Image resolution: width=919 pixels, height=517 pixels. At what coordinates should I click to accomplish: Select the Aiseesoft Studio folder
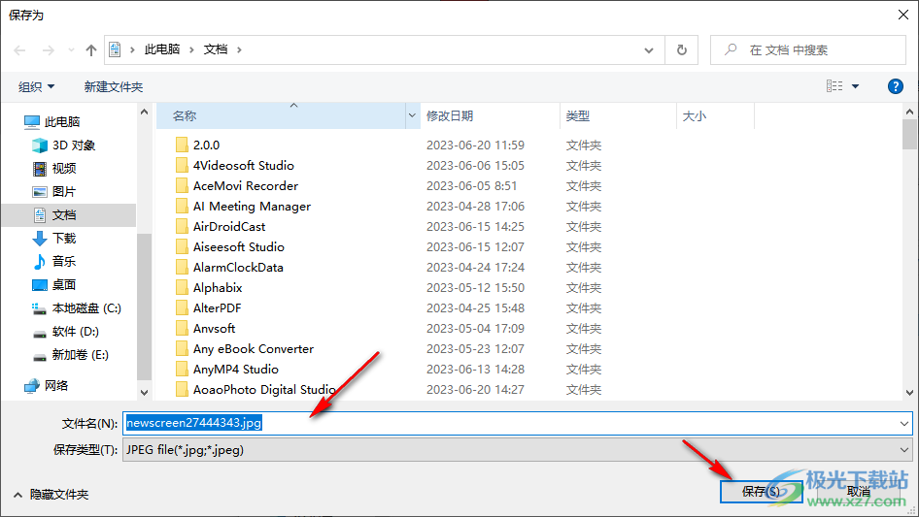click(x=239, y=247)
